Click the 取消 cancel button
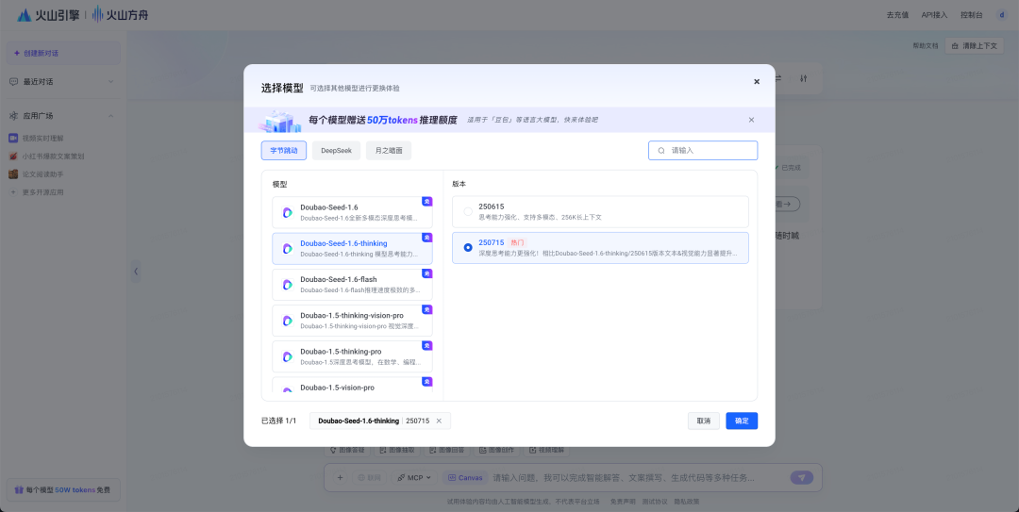The image size is (1019, 512). click(704, 421)
